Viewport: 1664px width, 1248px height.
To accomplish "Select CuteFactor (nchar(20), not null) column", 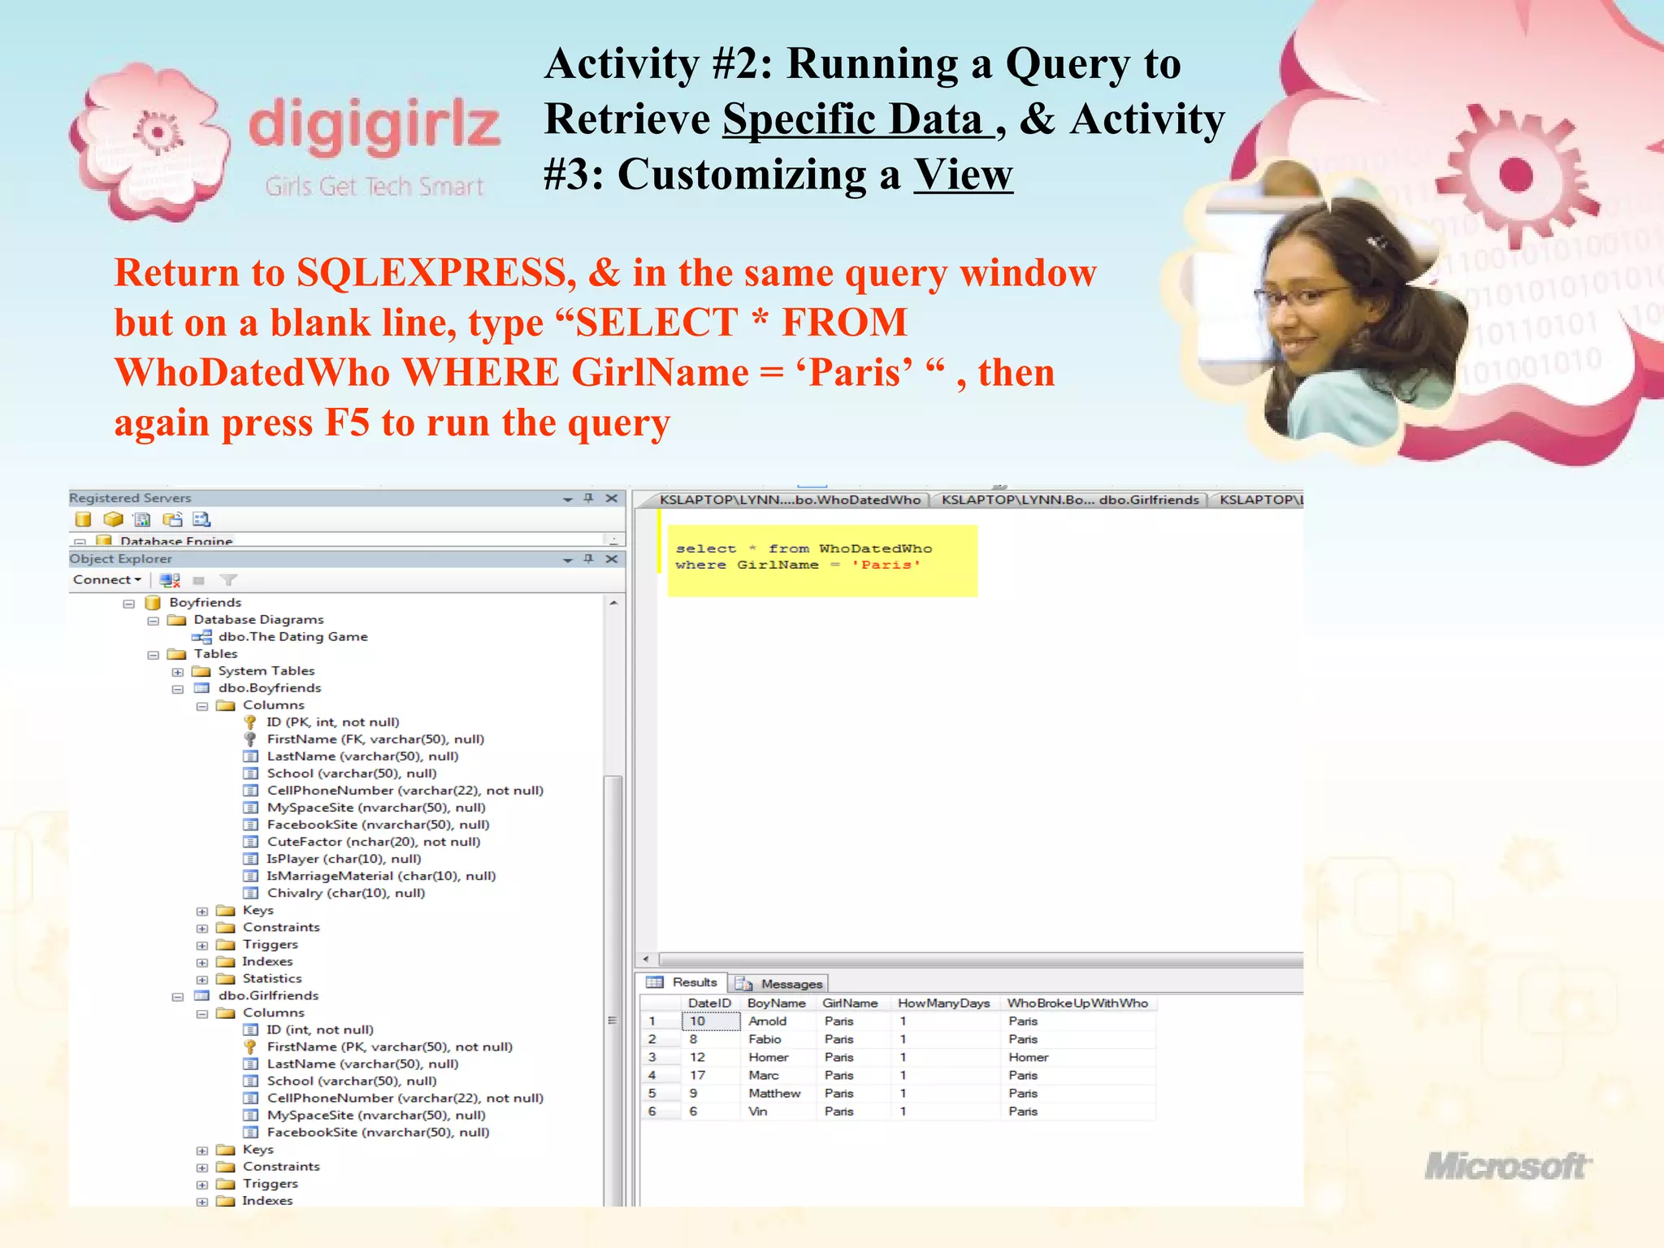I will pos(374,842).
